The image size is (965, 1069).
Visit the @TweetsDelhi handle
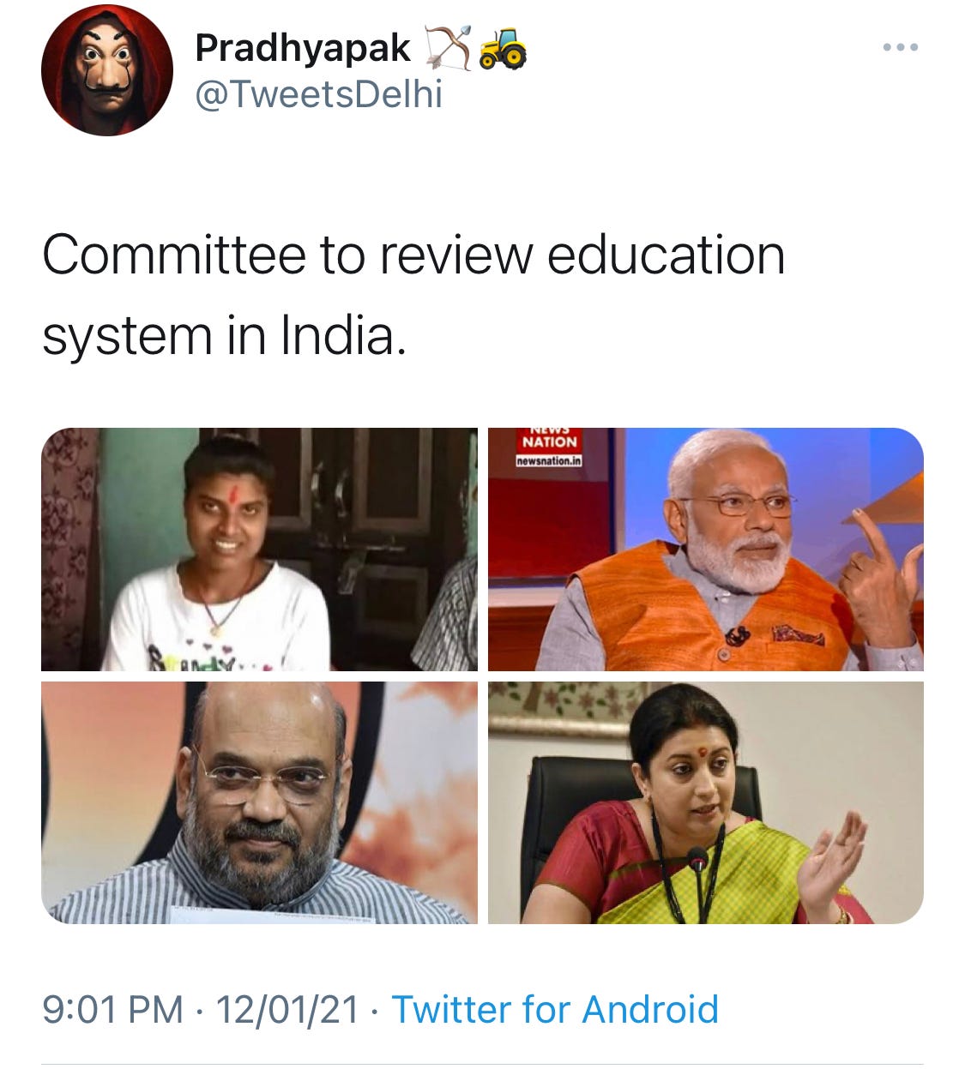pyautogui.click(x=319, y=93)
